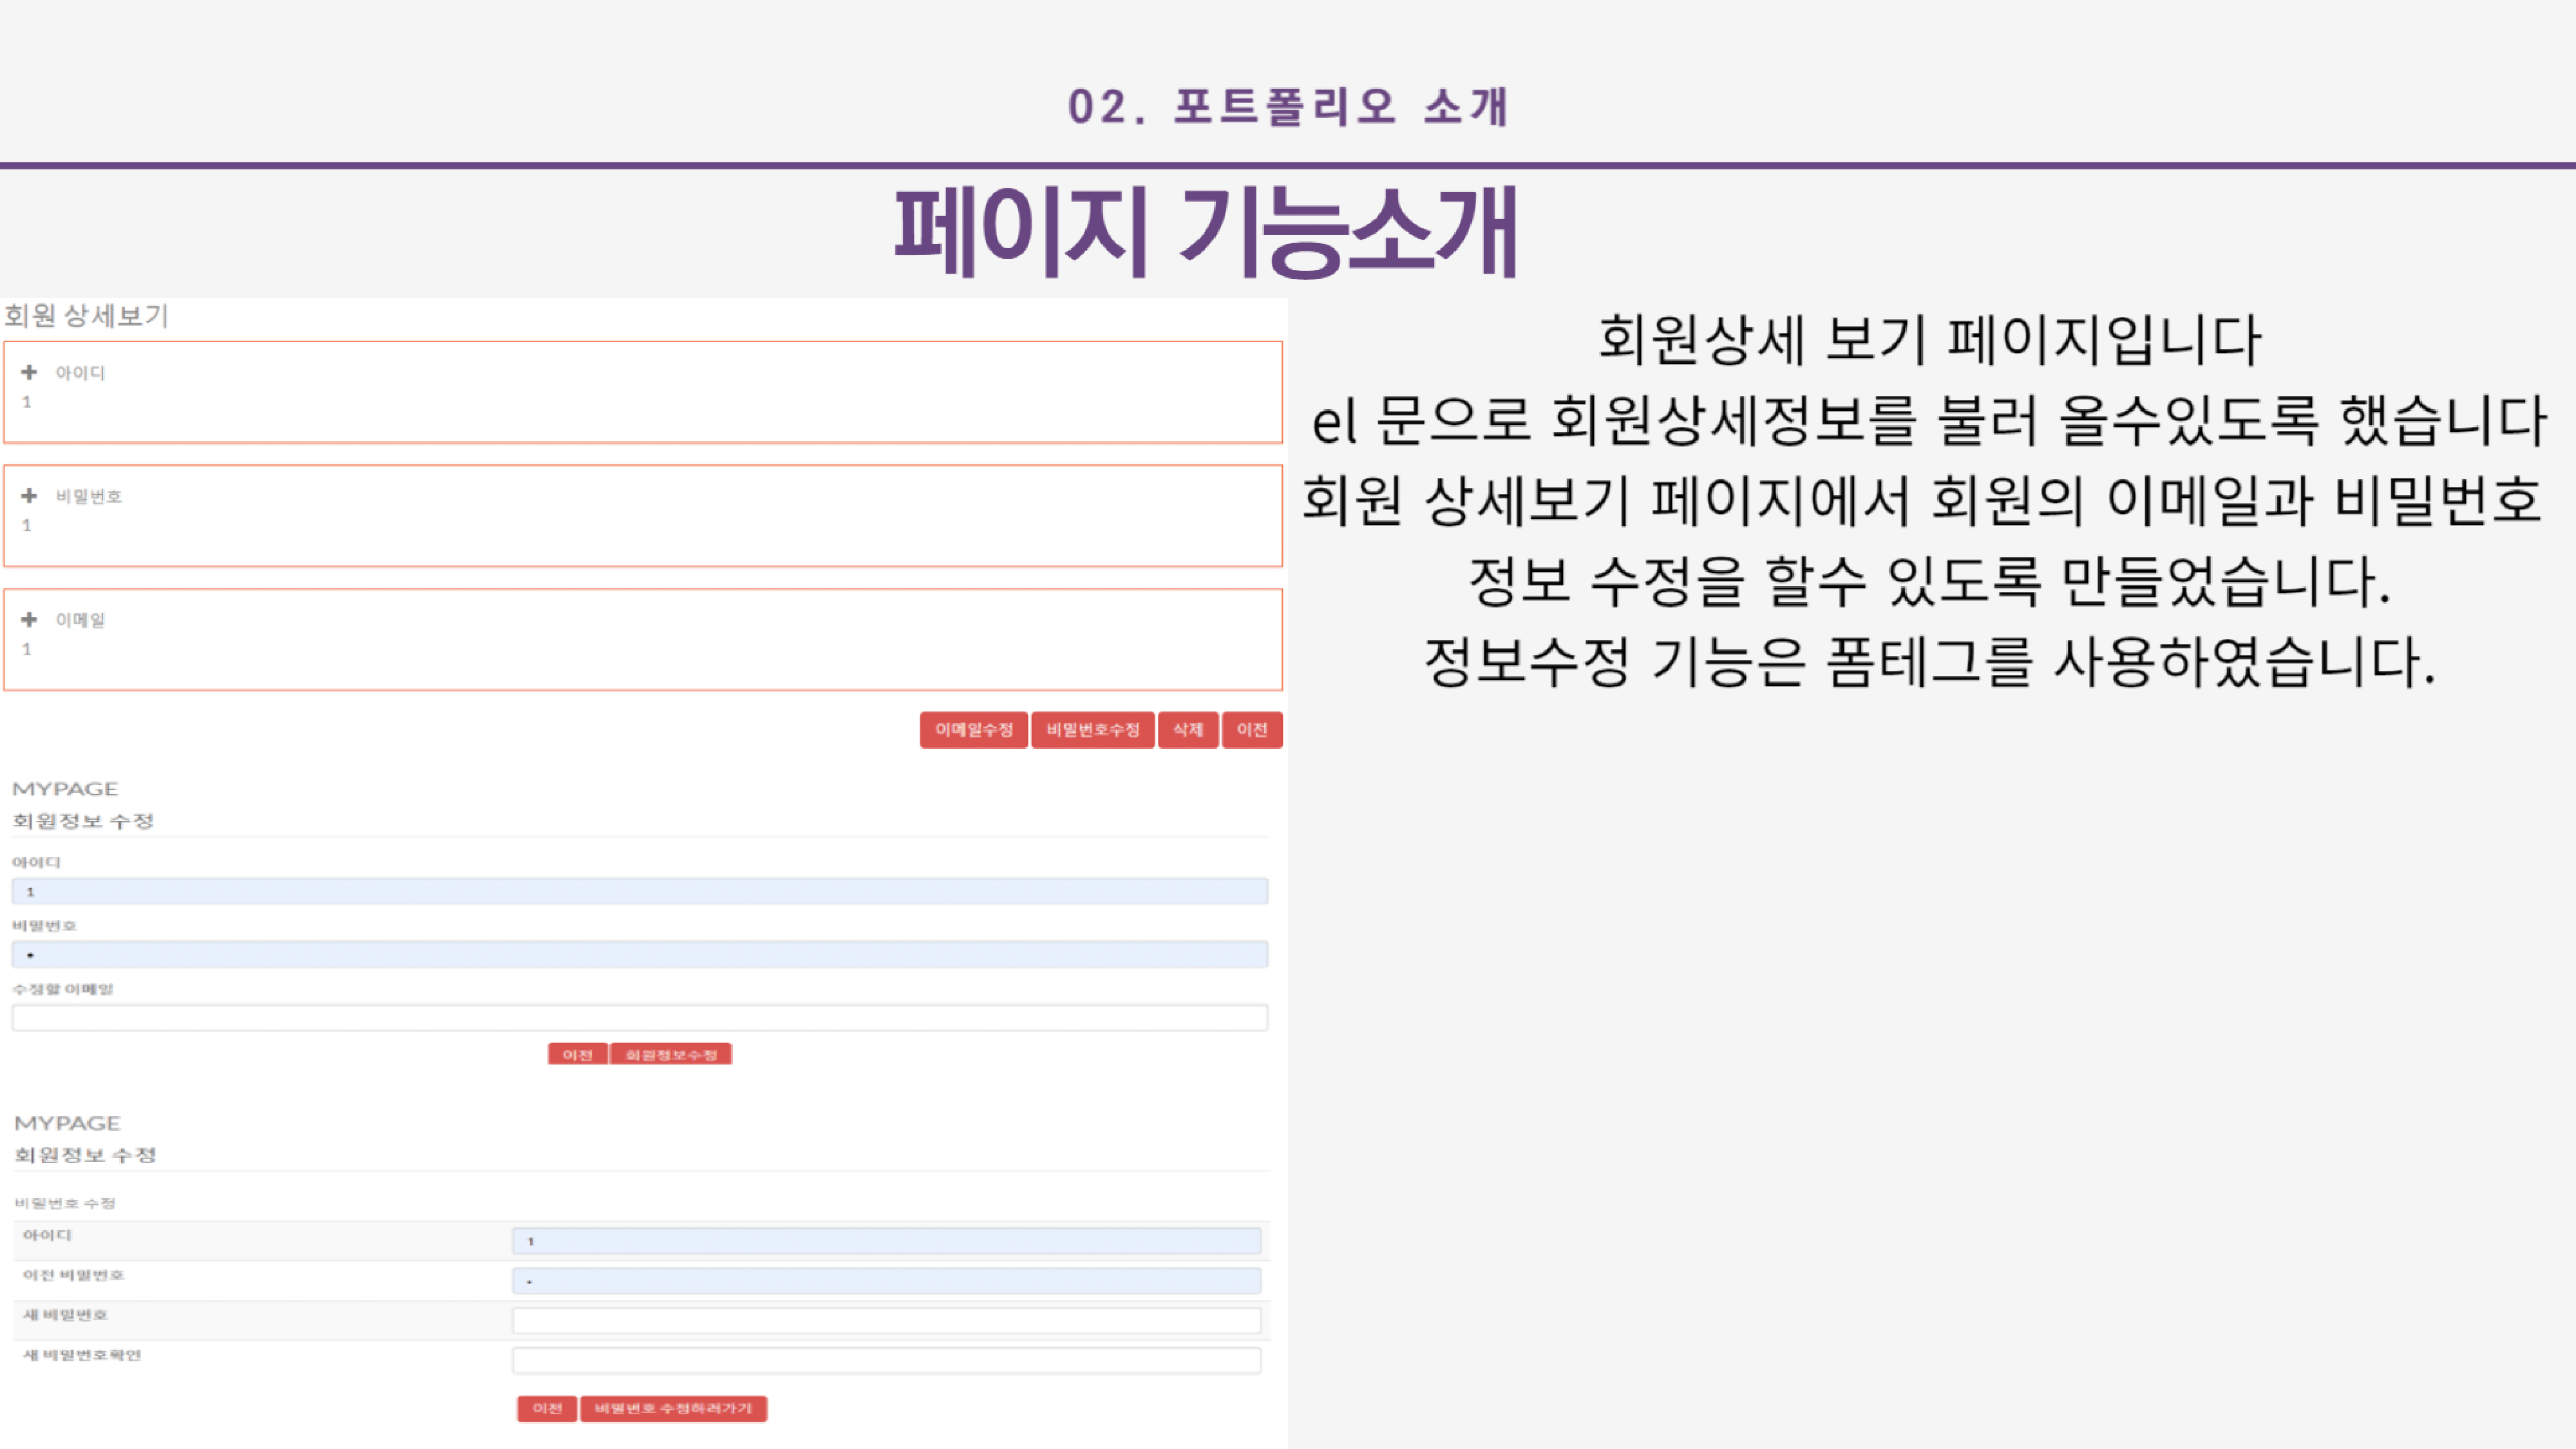Click the 비밀번호 field in email edit form
Image resolution: width=2576 pixels, height=1449 pixels.
[x=640, y=955]
